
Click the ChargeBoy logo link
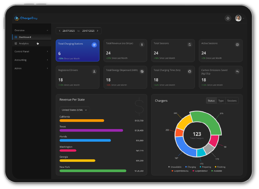pos(26,18)
